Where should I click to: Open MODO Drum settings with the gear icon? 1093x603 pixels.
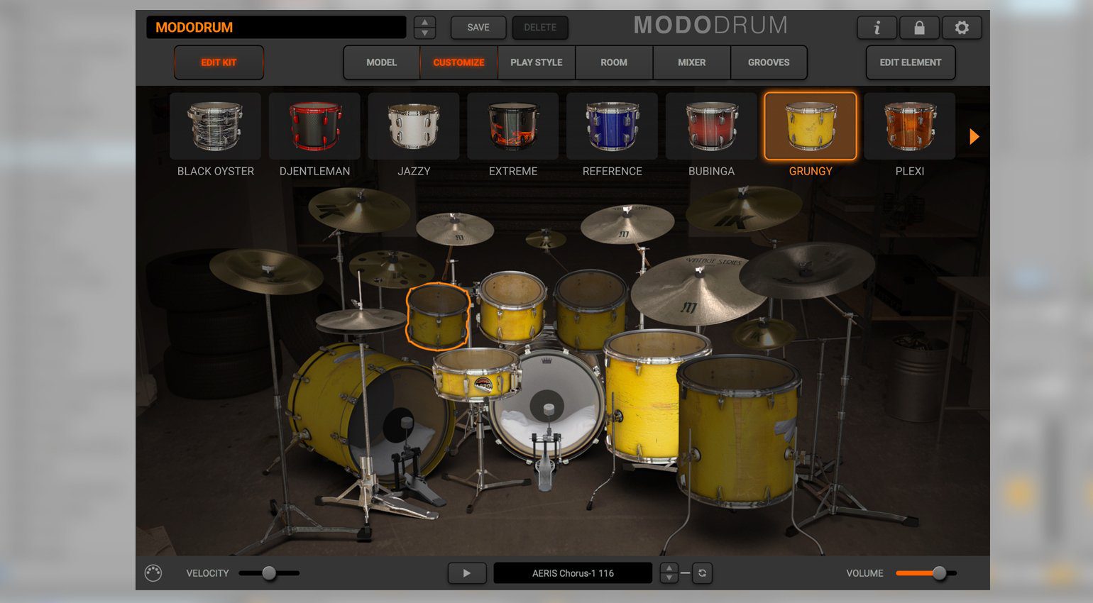pyautogui.click(x=962, y=27)
